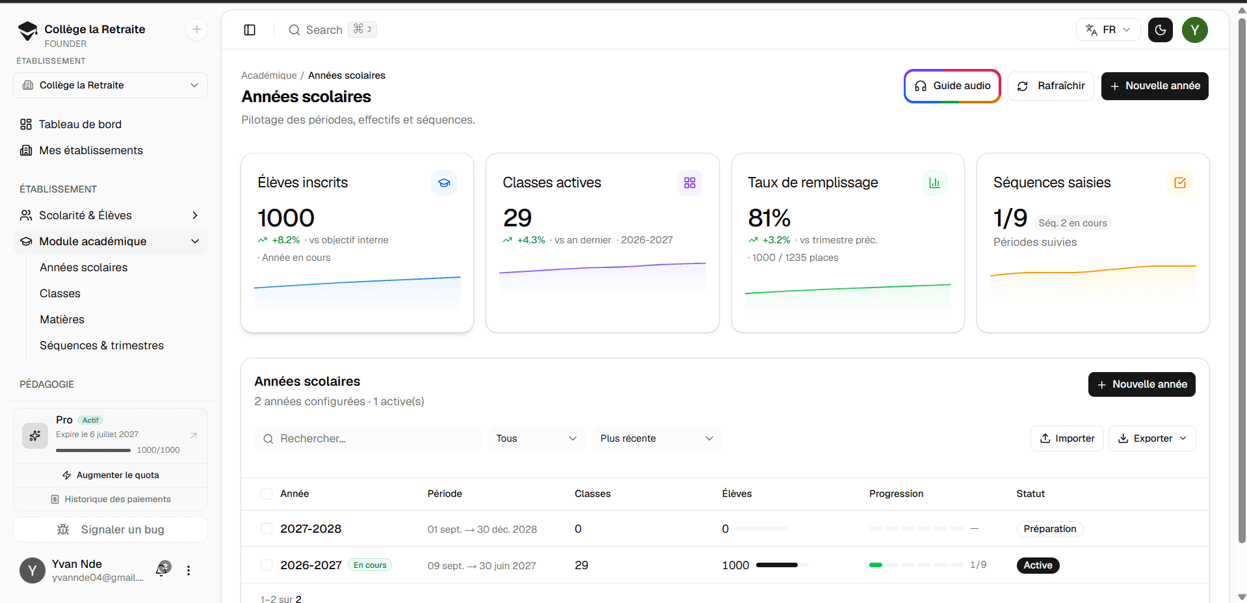Click the plus icon beside Collège la Retraite
This screenshot has height=603, width=1247.
click(x=196, y=29)
